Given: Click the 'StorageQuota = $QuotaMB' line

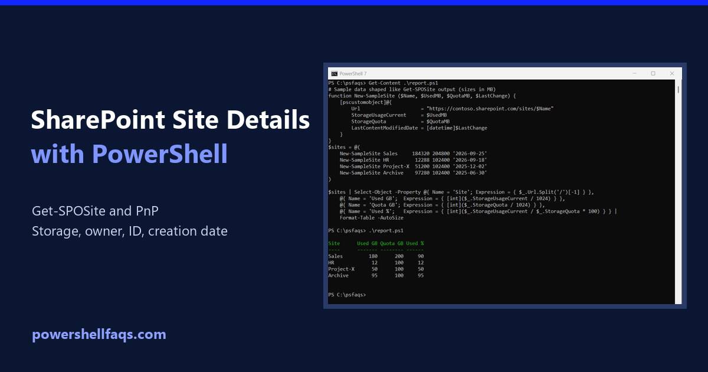Looking at the screenshot, I should [401, 121].
